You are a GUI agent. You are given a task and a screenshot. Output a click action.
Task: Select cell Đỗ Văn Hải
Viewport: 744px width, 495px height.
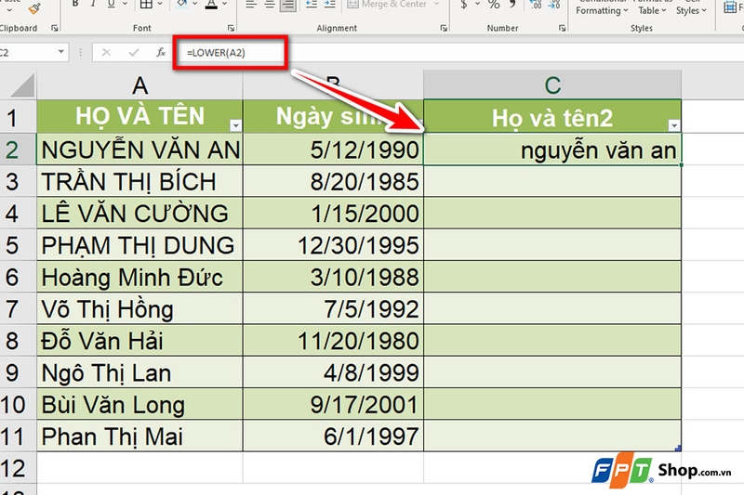[140, 341]
